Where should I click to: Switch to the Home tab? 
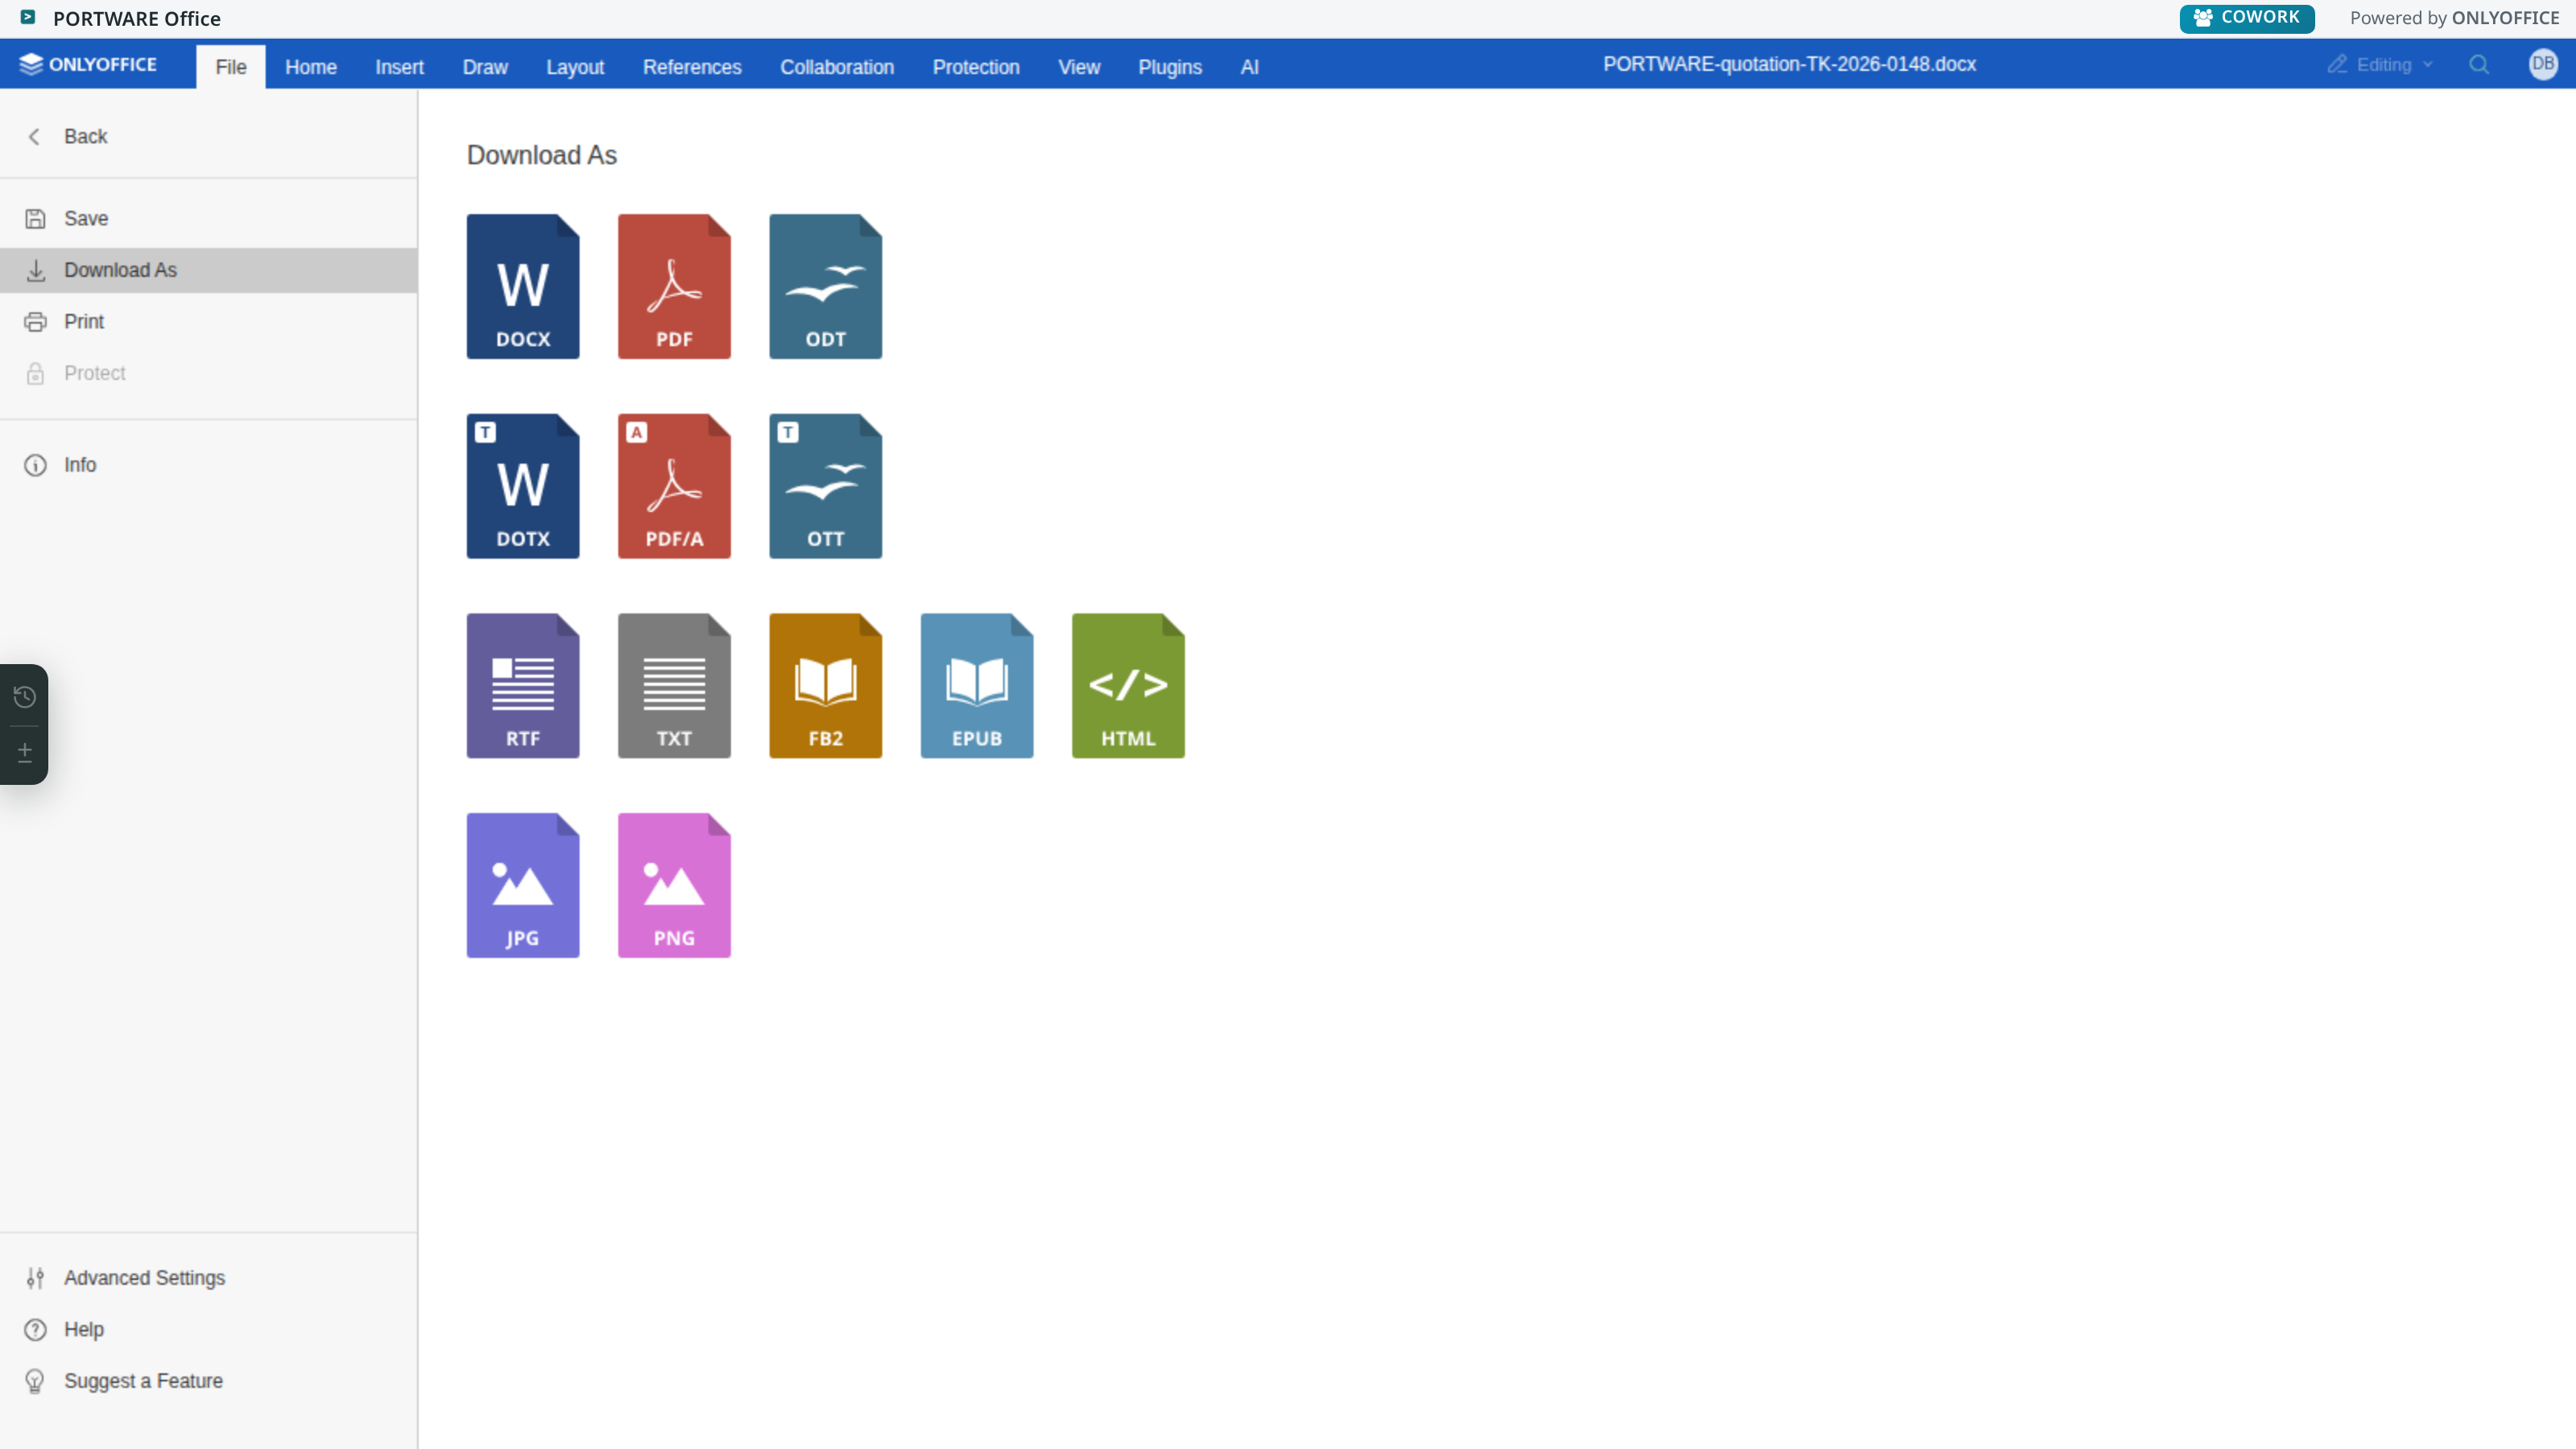pos(311,67)
